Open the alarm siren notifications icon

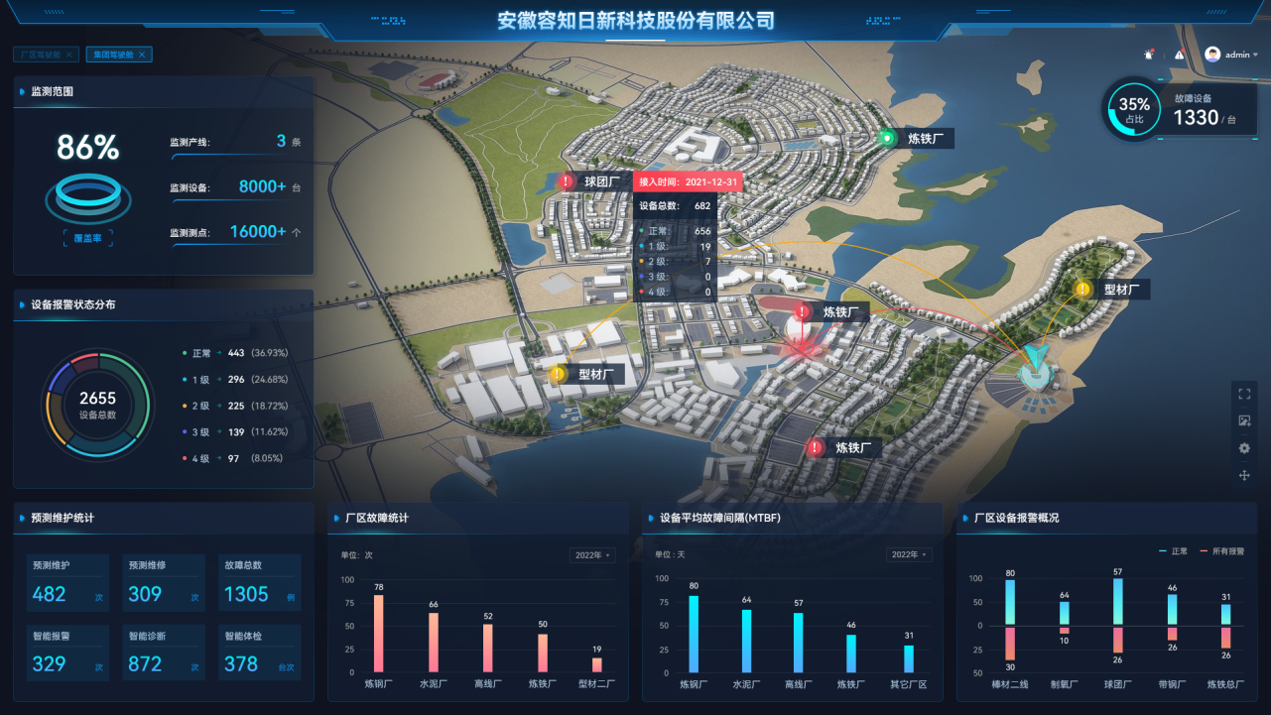point(1149,56)
